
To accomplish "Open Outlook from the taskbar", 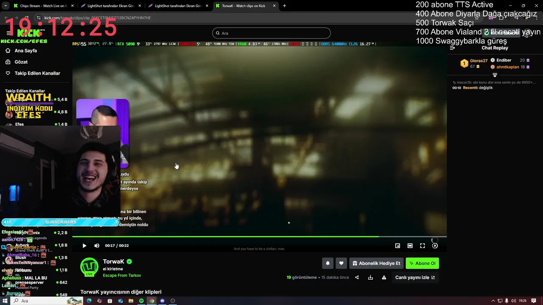I will coord(120,301).
